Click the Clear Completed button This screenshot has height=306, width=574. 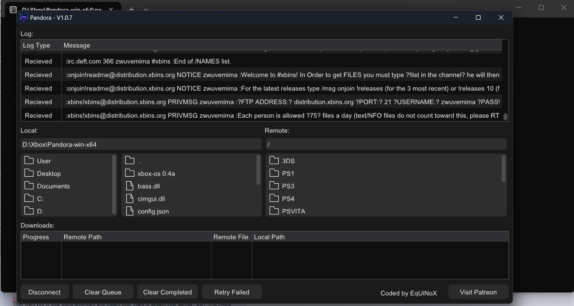[x=167, y=292]
